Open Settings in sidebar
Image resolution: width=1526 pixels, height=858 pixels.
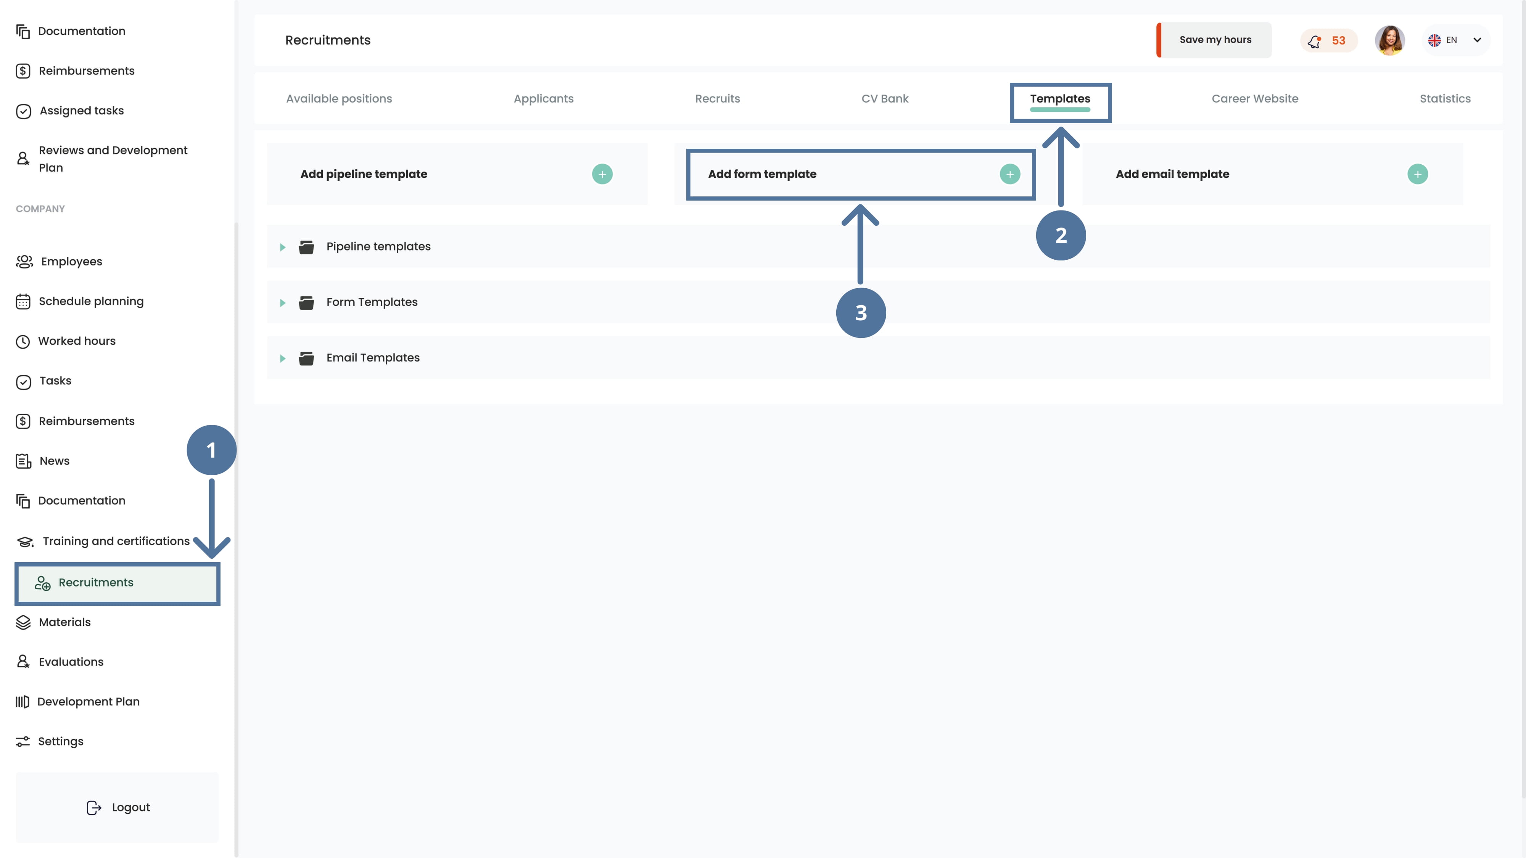point(60,741)
